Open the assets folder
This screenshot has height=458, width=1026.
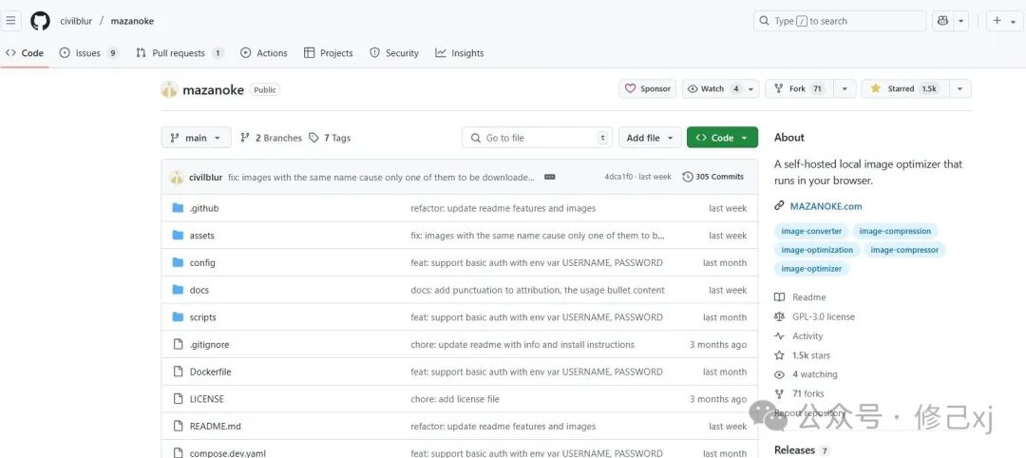pos(201,236)
